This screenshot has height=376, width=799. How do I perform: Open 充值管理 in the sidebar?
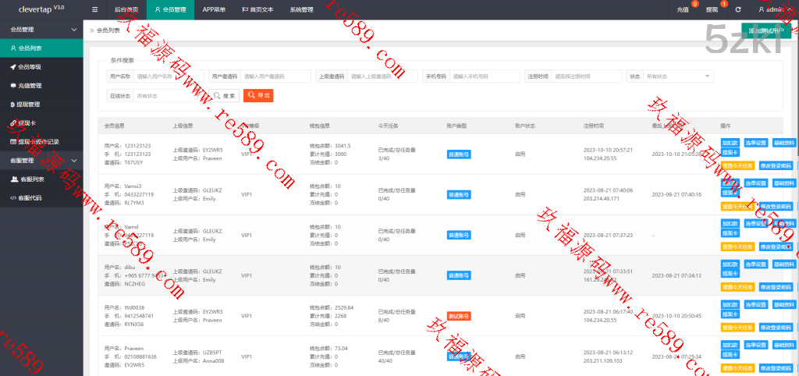click(x=30, y=85)
